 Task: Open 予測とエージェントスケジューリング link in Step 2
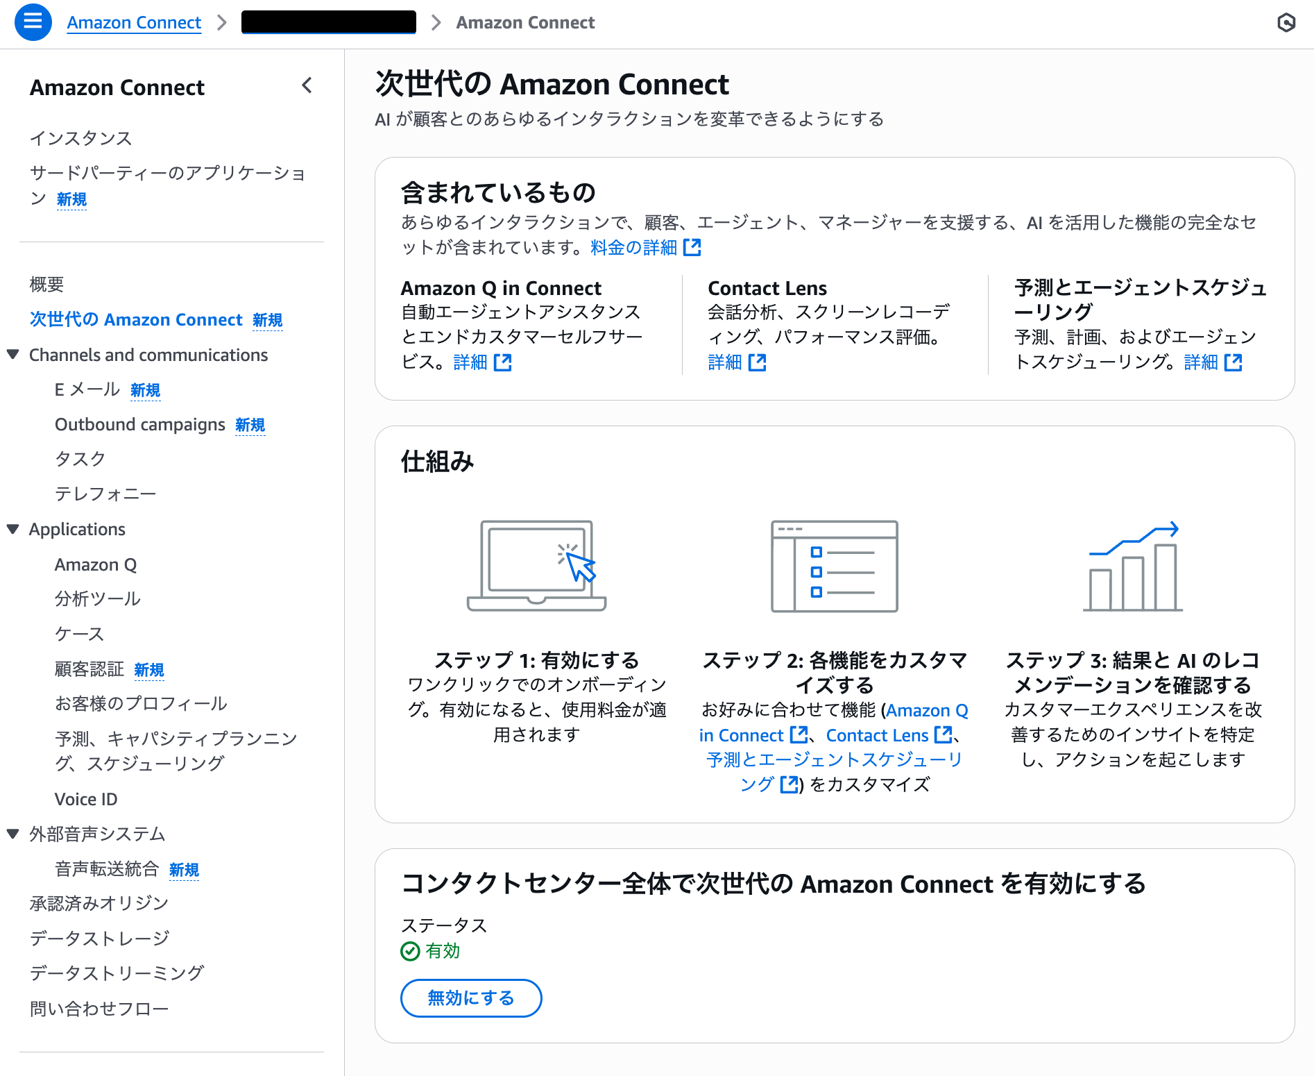click(834, 772)
